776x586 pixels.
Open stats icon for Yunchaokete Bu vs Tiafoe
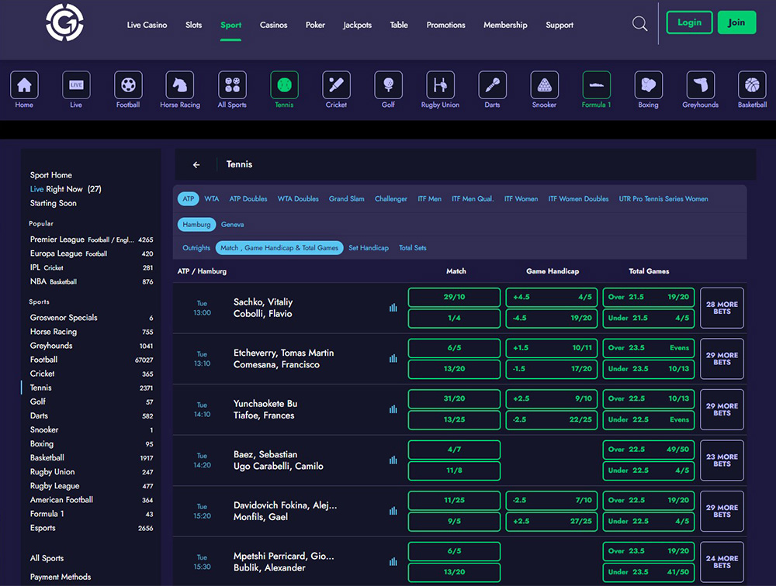(393, 409)
